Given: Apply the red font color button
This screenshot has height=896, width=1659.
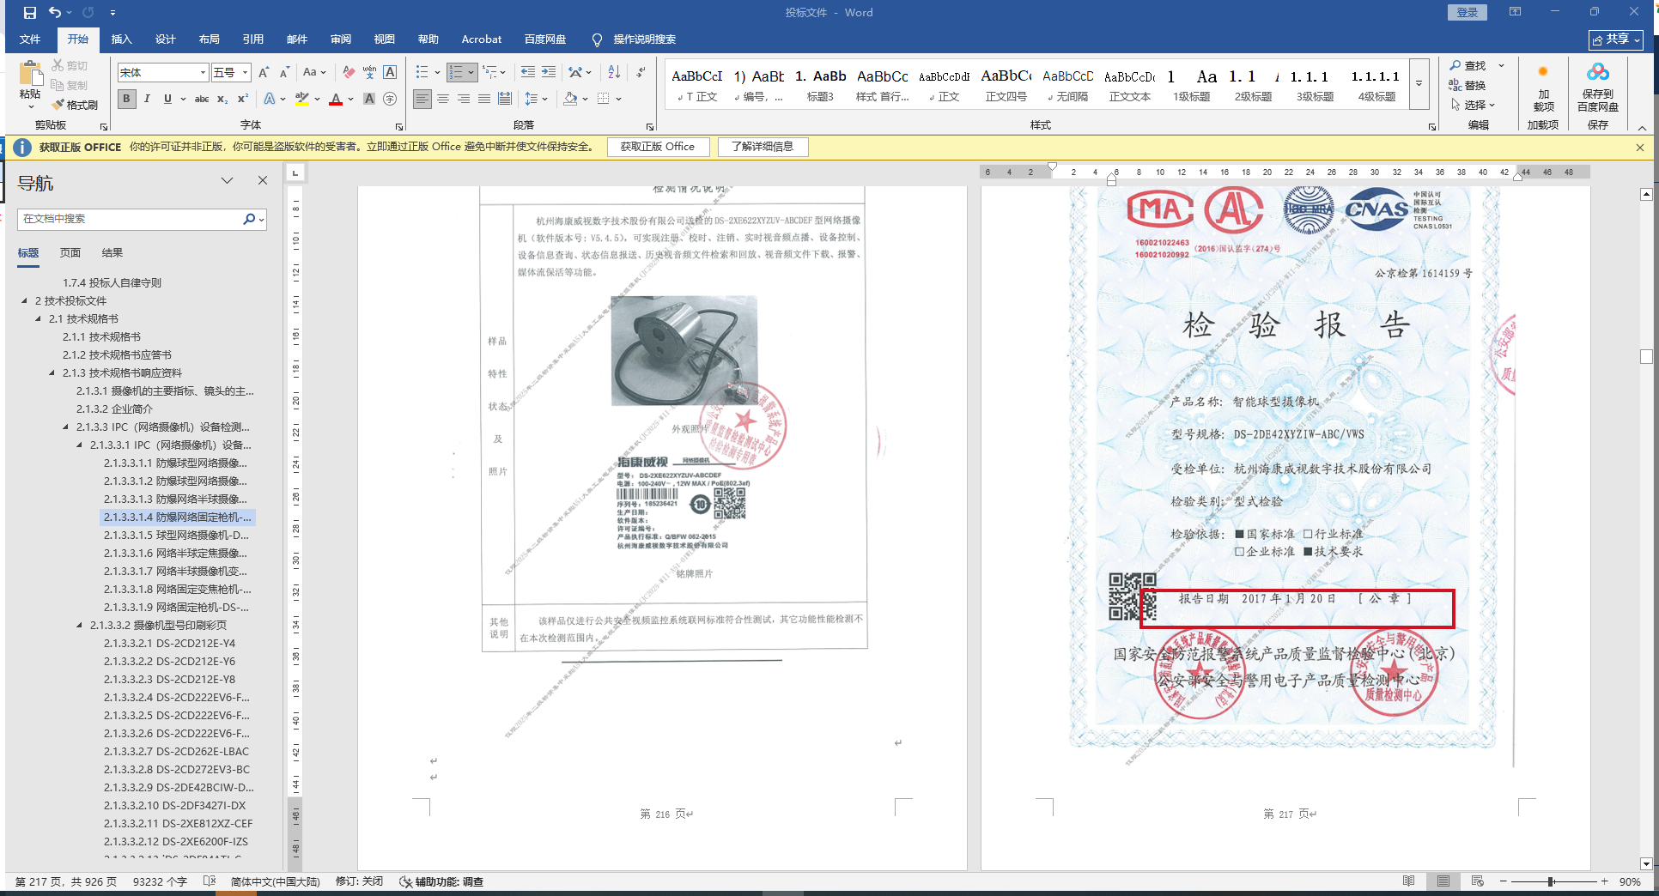Looking at the screenshot, I should pos(336,99).
